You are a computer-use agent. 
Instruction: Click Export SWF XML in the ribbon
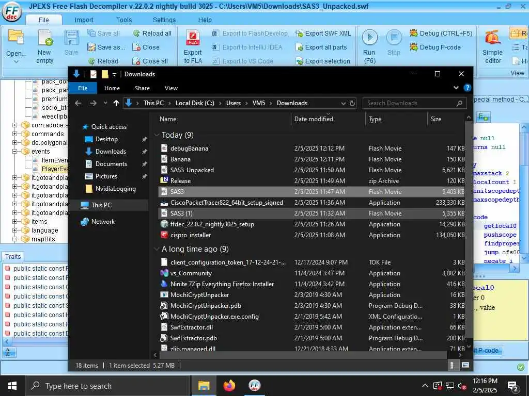point(323,34)
